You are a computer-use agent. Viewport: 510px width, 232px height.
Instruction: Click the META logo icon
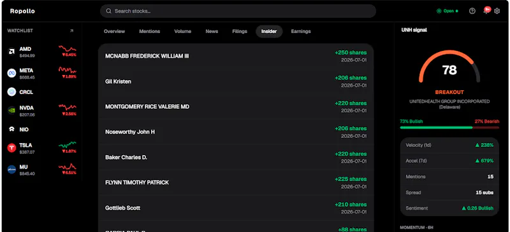tap(11, 73)
